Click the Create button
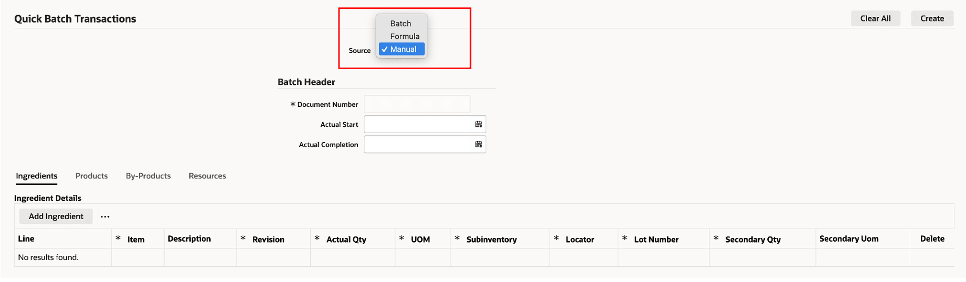Image resolution: width=966 pixels, height=282 pixels. 932,18
